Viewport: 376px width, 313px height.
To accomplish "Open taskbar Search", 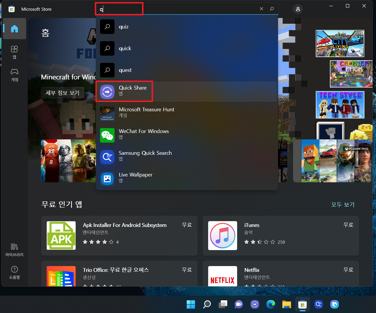I will point(207,304).
